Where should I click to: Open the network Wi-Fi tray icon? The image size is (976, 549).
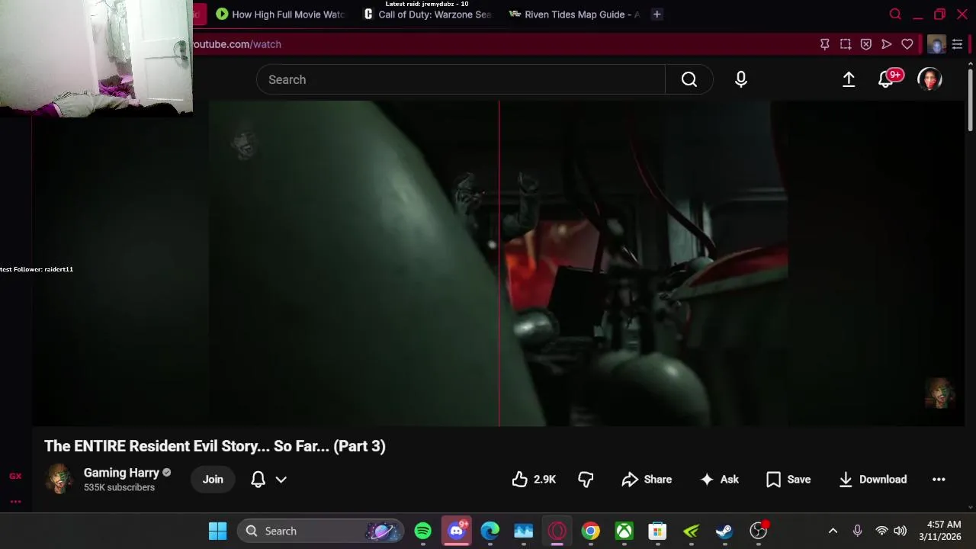click(x=881, y=531)
